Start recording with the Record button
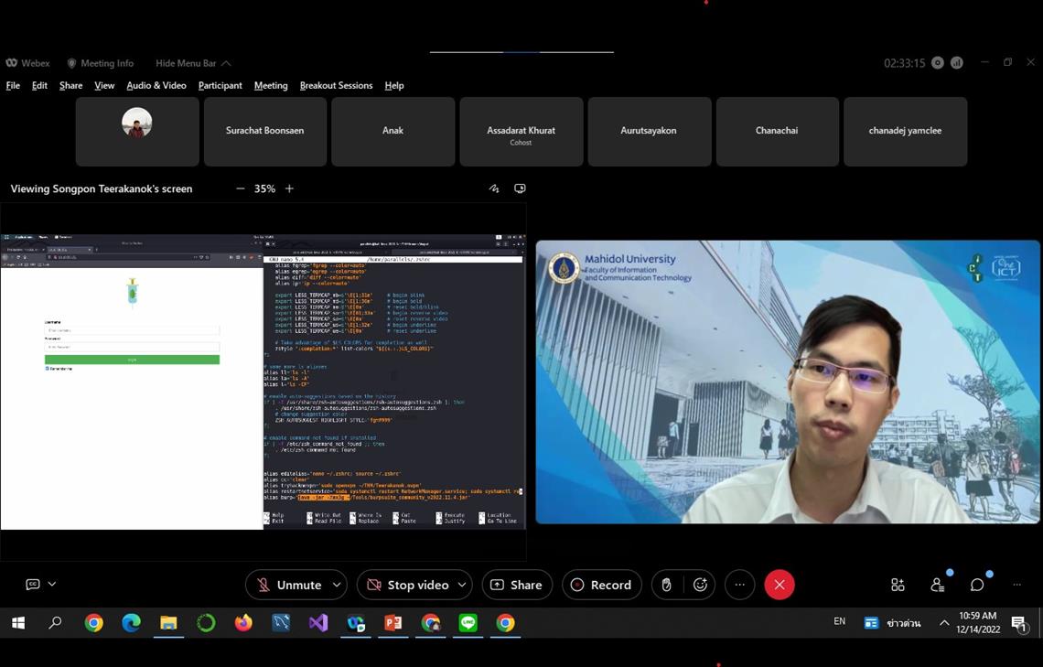 (x=602, y=585)
